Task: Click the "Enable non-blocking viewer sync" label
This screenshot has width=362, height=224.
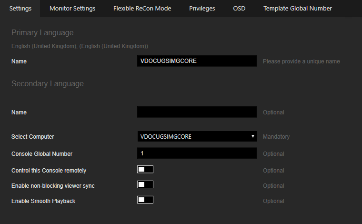Action: tap(53, 186)
